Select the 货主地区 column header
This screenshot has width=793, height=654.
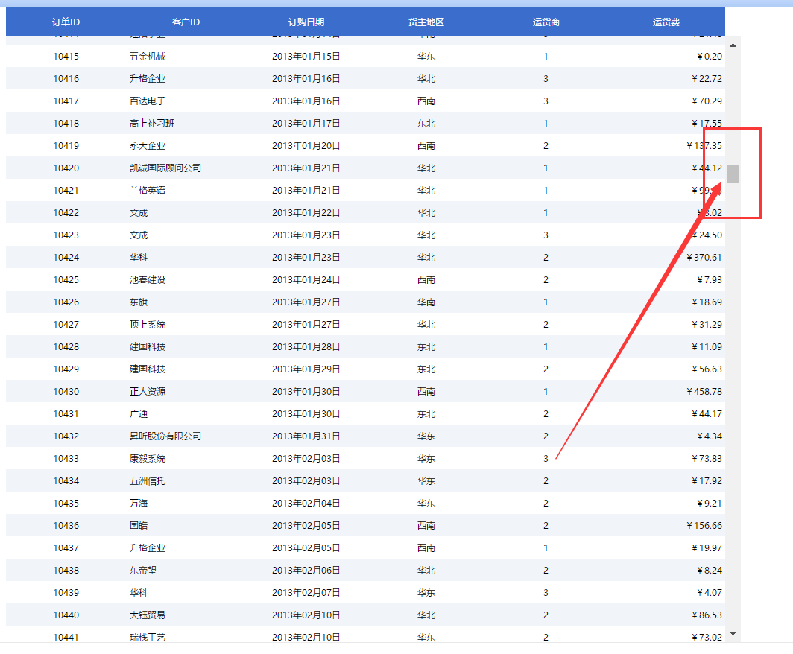[426, 22]
